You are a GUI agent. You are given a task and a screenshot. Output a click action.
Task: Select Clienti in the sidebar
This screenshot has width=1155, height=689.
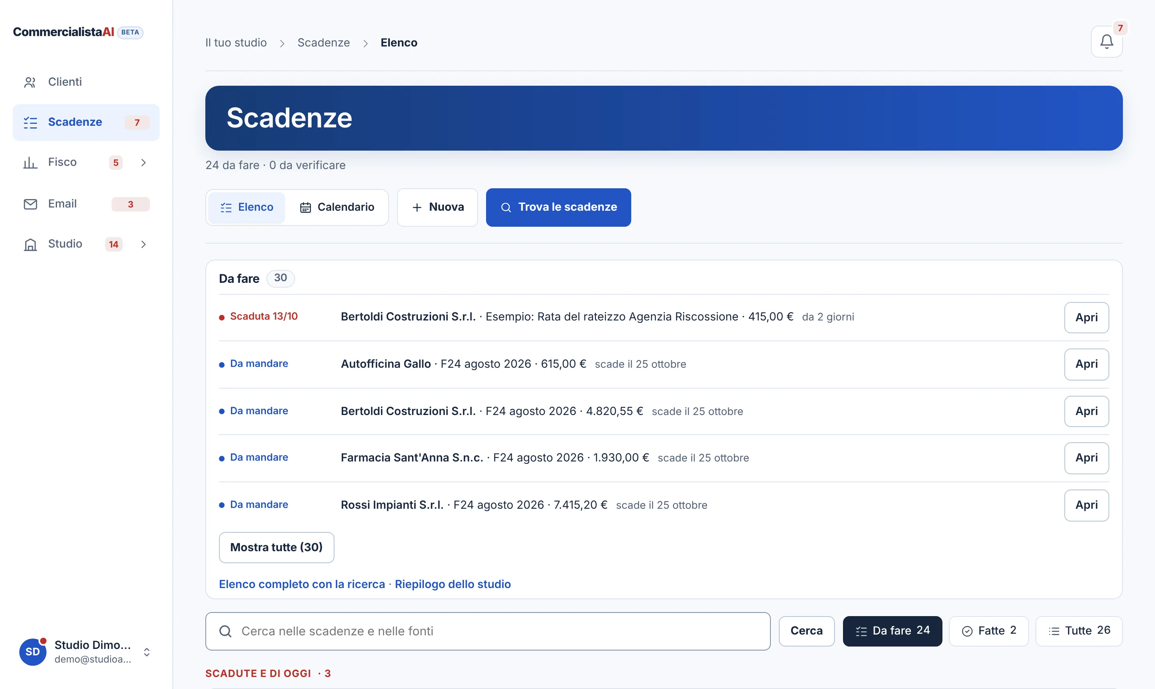86,82
